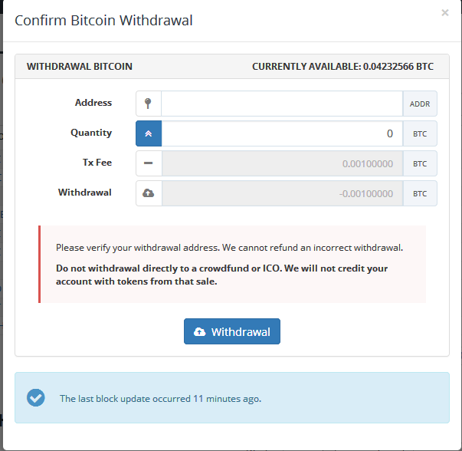Click the BTC label next to Quantity
This screenshot has width=462, height=451.
(420, 133)
